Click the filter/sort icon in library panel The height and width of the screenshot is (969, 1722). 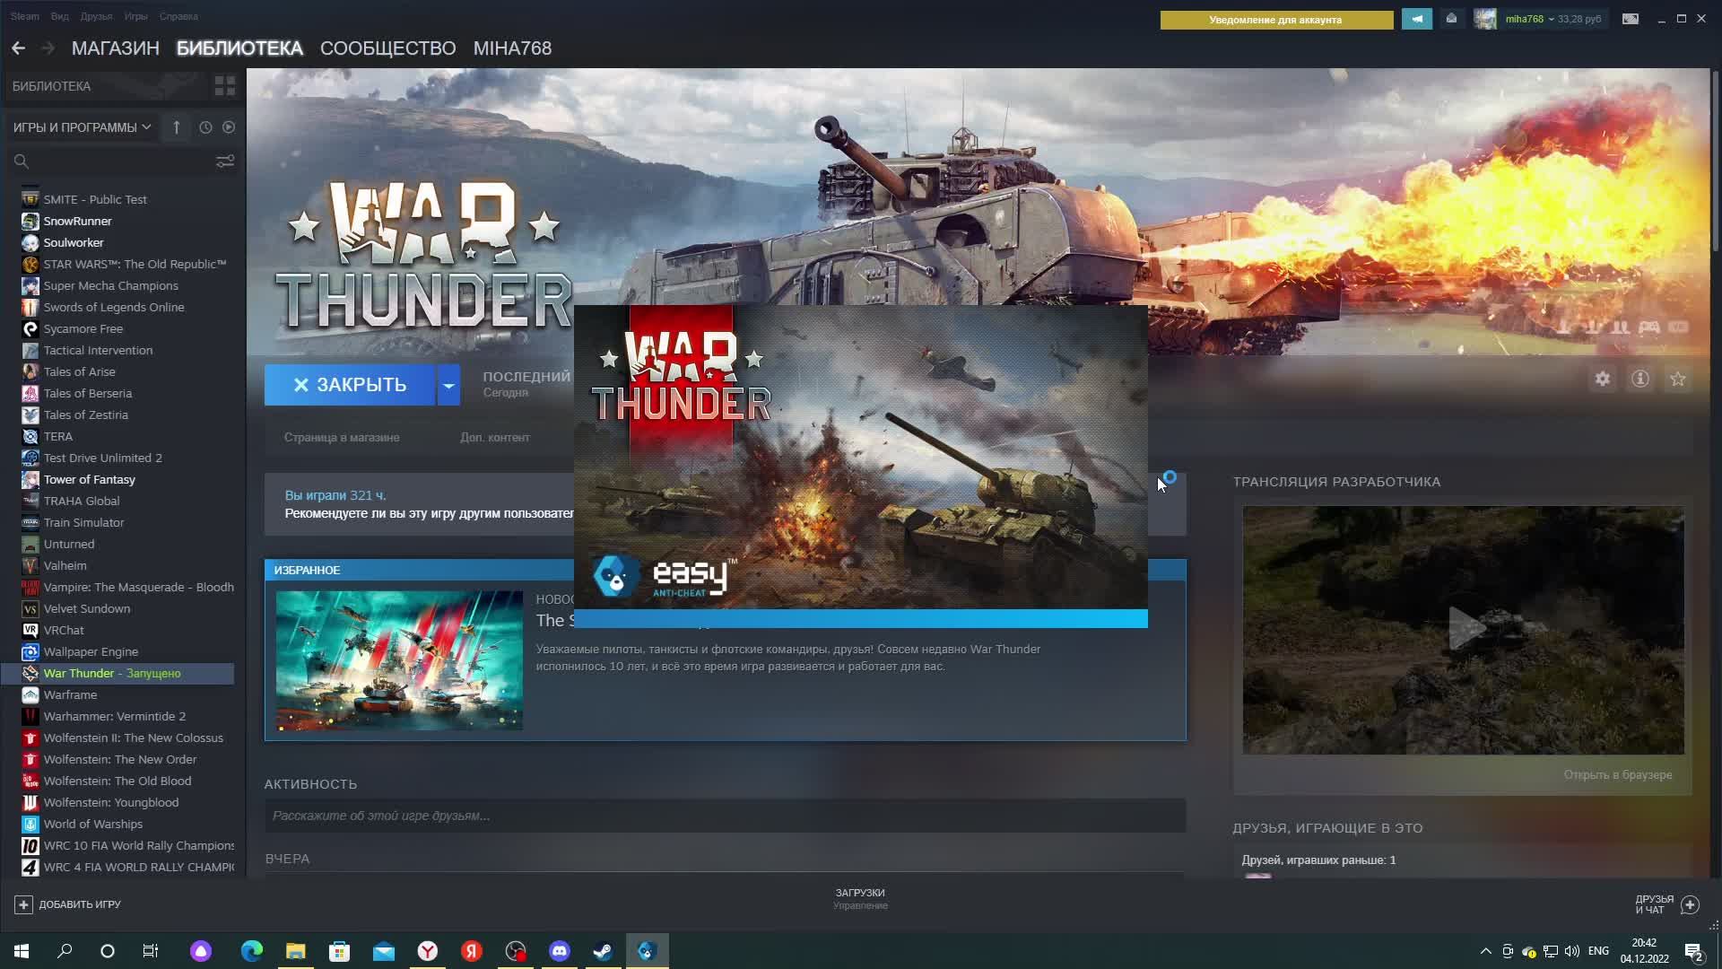pos(225,160)
